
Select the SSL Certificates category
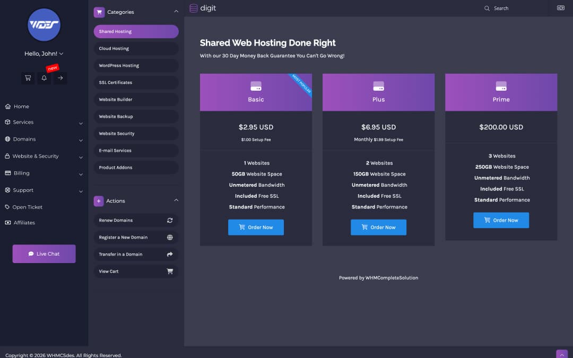136,83
